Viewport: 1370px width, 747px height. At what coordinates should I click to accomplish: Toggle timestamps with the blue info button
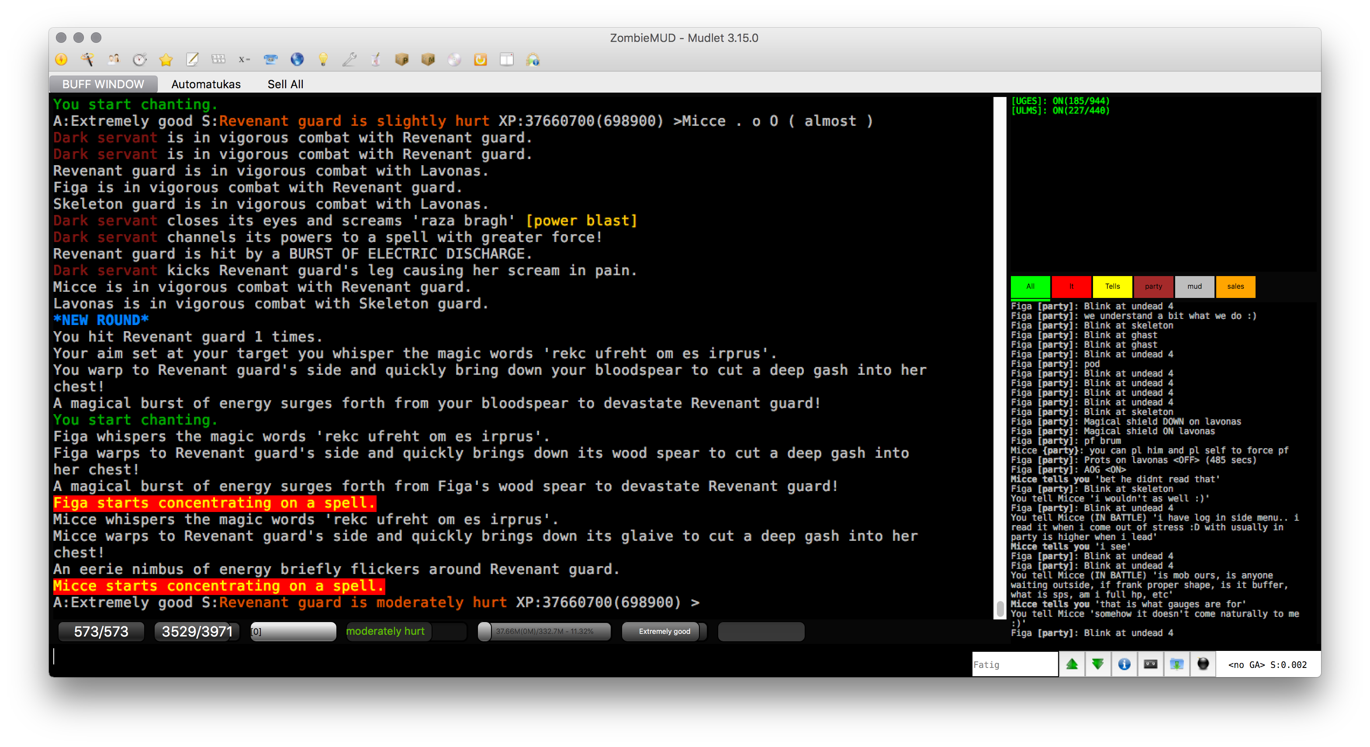[1124, 664]
